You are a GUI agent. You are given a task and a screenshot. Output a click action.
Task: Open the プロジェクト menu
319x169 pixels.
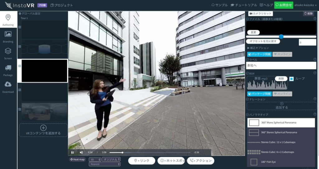tap(61, 5)
